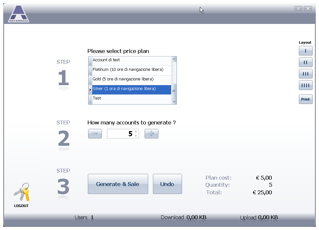Screen dimensions: 319x230
Task: Click Generate & Sale button
Action: point(118,184)
